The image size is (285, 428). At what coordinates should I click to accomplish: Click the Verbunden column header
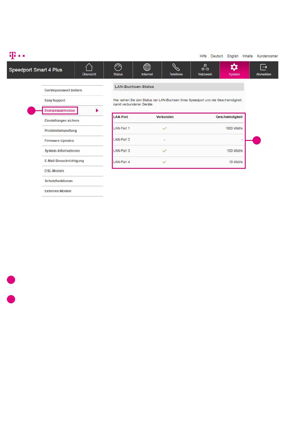click(x=165, y=117)
